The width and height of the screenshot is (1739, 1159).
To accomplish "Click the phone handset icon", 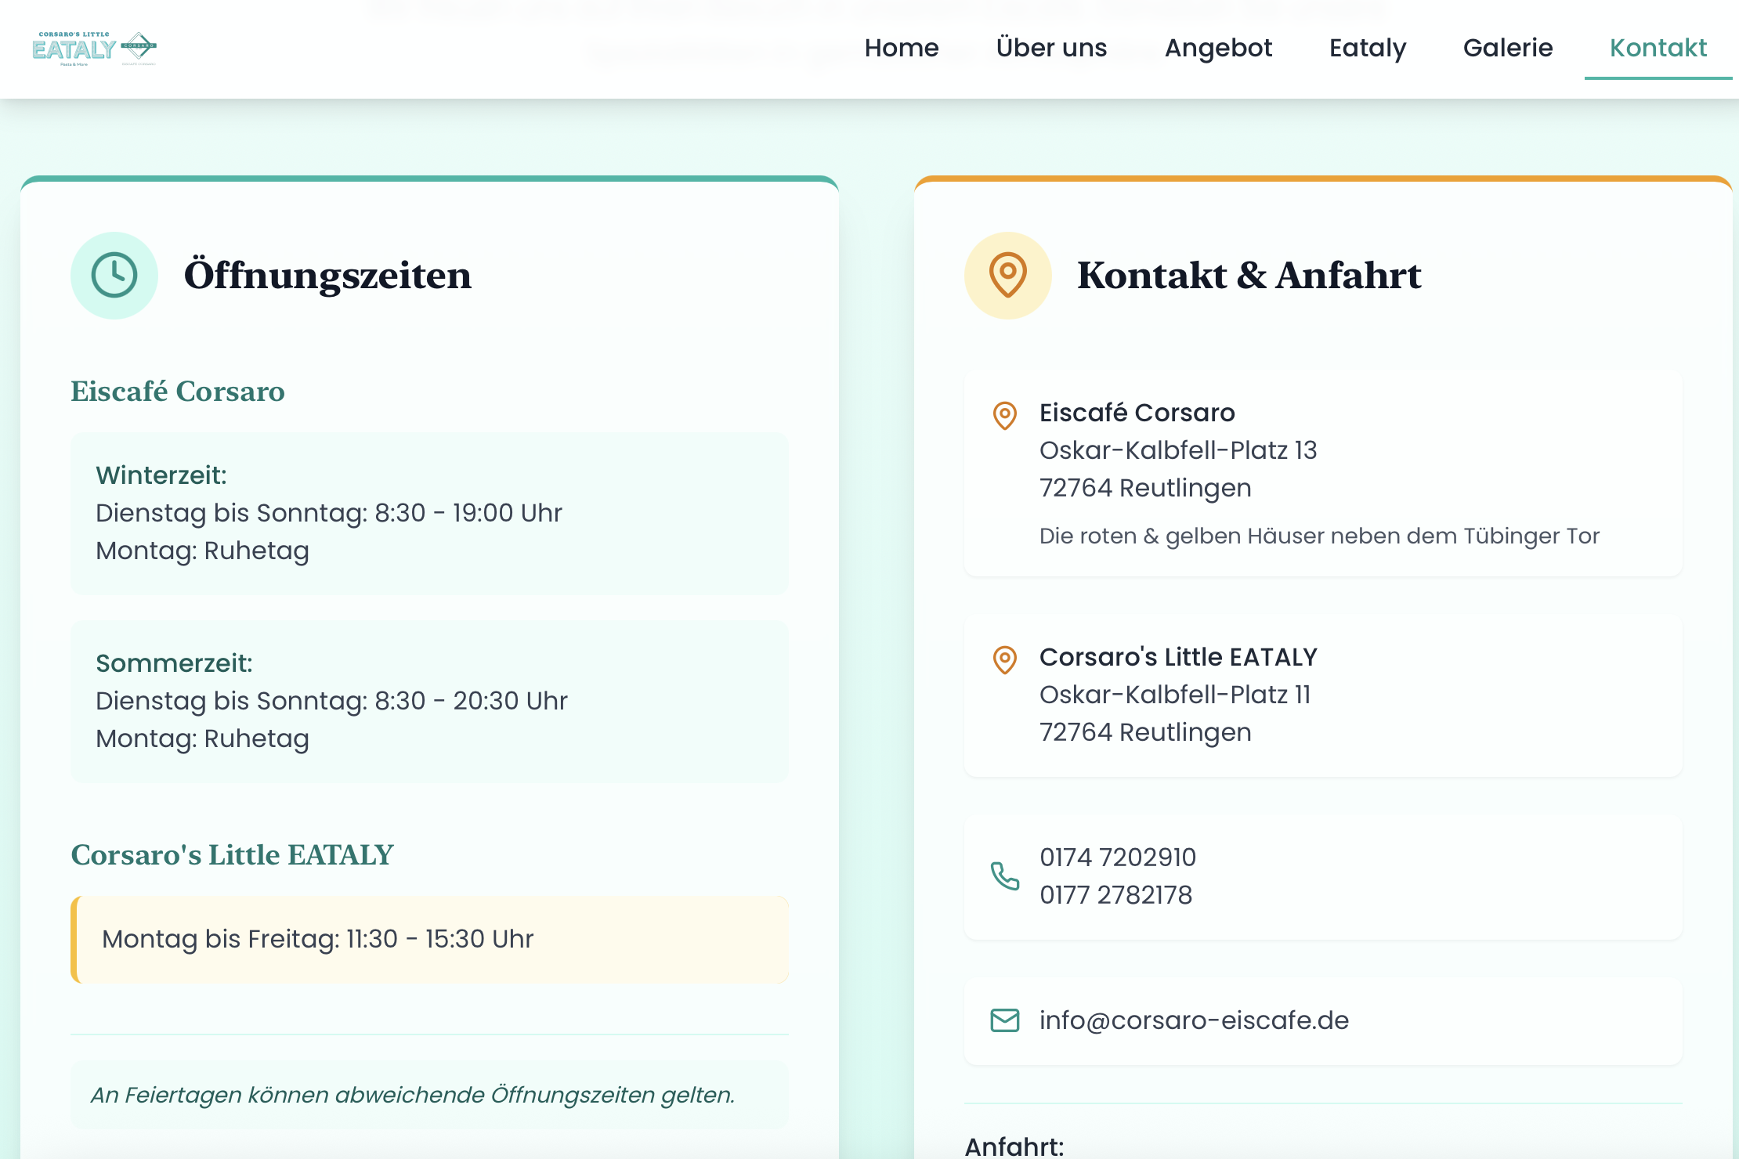I will pos(1005,876).
